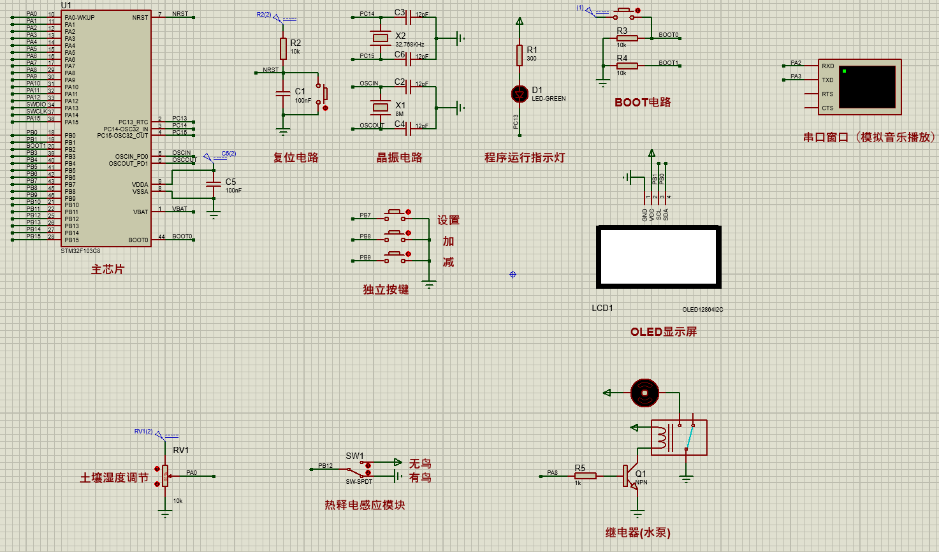Viewport: 939px width, 552px height.
Task: Select capacitor C4 12pF
Action: click(x=408, y=129)
